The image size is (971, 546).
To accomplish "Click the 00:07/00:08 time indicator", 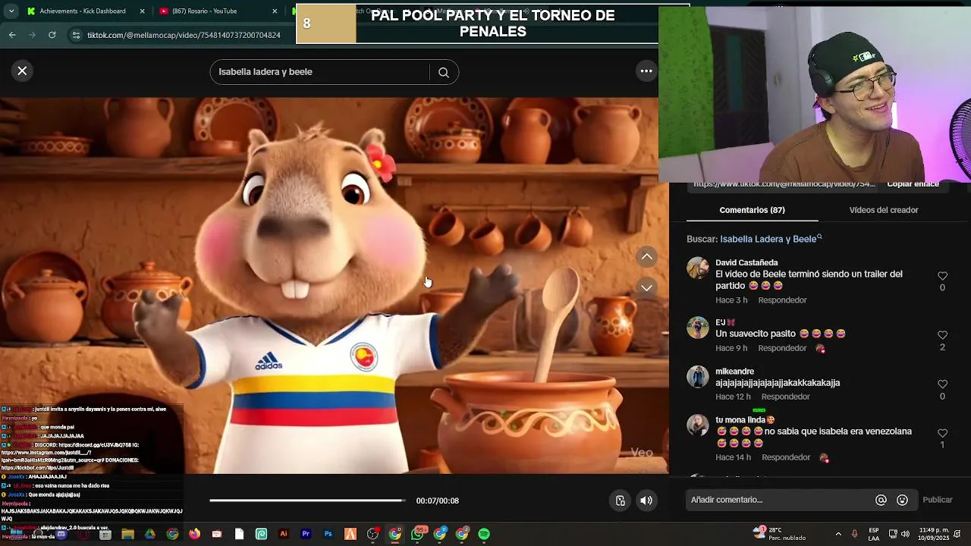I will point(438,500).
